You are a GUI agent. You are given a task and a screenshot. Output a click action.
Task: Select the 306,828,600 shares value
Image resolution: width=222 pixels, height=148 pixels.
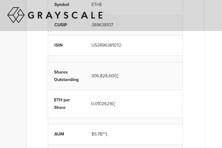[x=104, y=76]
